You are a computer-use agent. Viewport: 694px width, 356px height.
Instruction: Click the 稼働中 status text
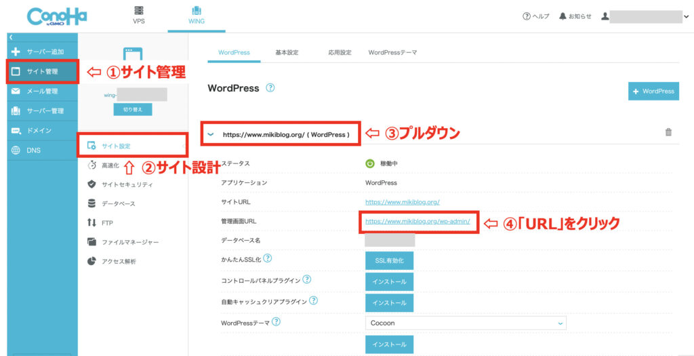(x=388, y=163)
